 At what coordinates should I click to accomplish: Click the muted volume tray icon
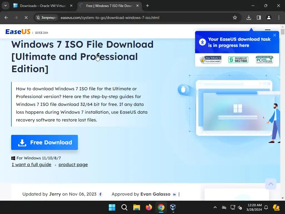240,207
